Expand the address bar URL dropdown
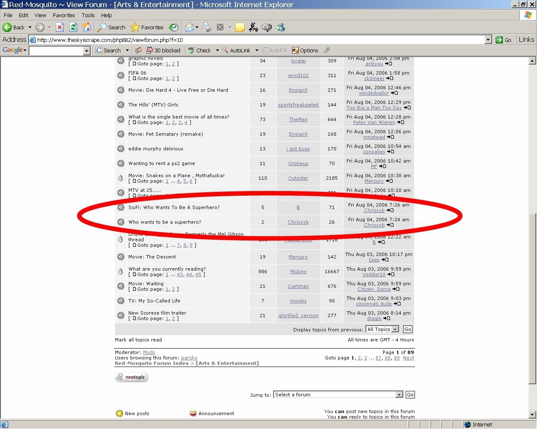This screenshot has width=537, height=429. coord(488,40)
